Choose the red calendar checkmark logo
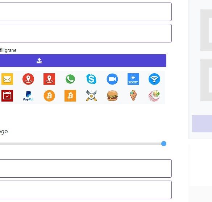 7,96
